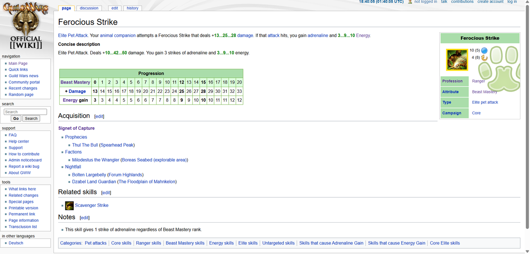Viewport: 530px width, 254px height.
Task: Open About GWW link
Action: tap(20, 173)
